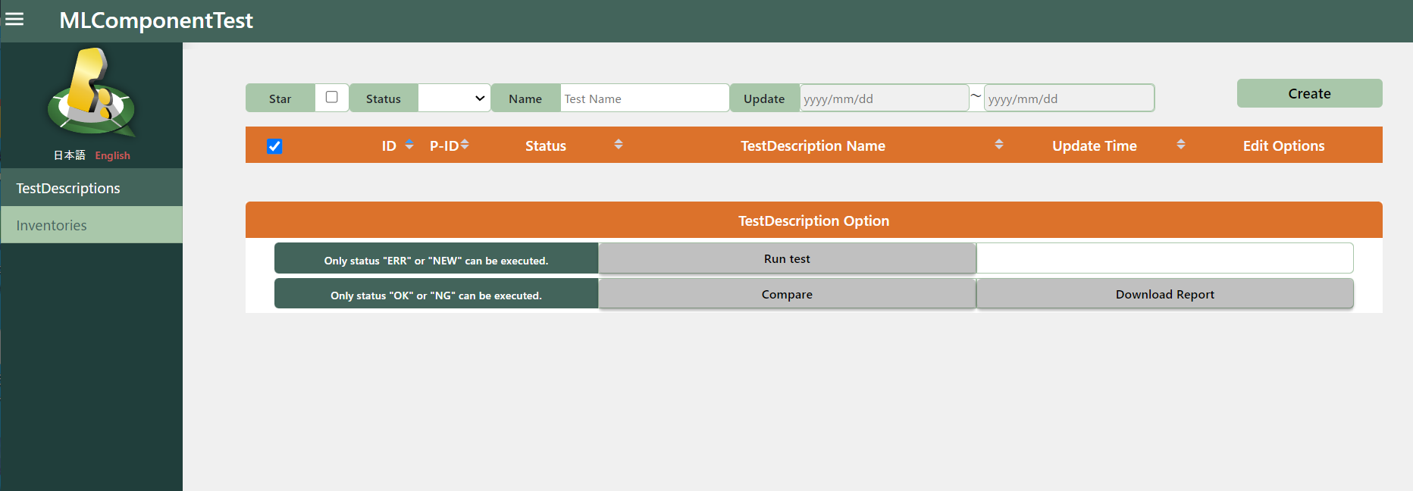Open the hamburger menu icon
1413x491 pixels.
[14, 20]
